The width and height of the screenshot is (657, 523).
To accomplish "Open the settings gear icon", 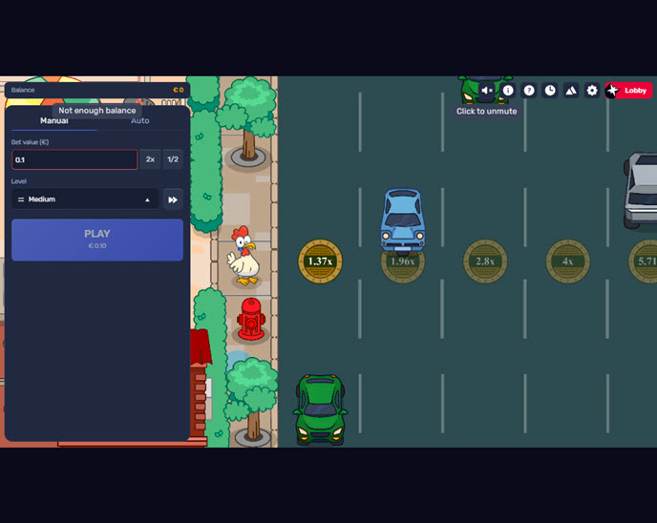I will point(592,91).
